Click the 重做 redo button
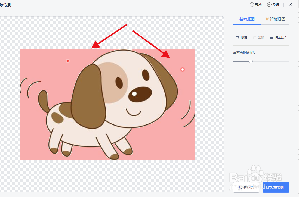Viewport: 299px width, 197px height. pos(258,37)
